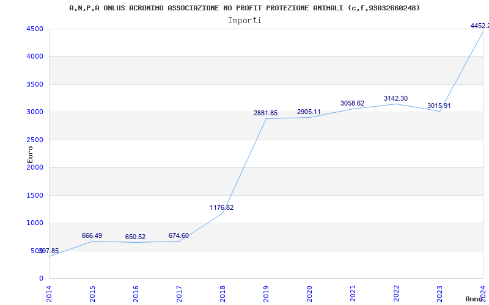Click the 3142.30 data label
Viewport: 489px width, 305px height.
tap(395, 98)
